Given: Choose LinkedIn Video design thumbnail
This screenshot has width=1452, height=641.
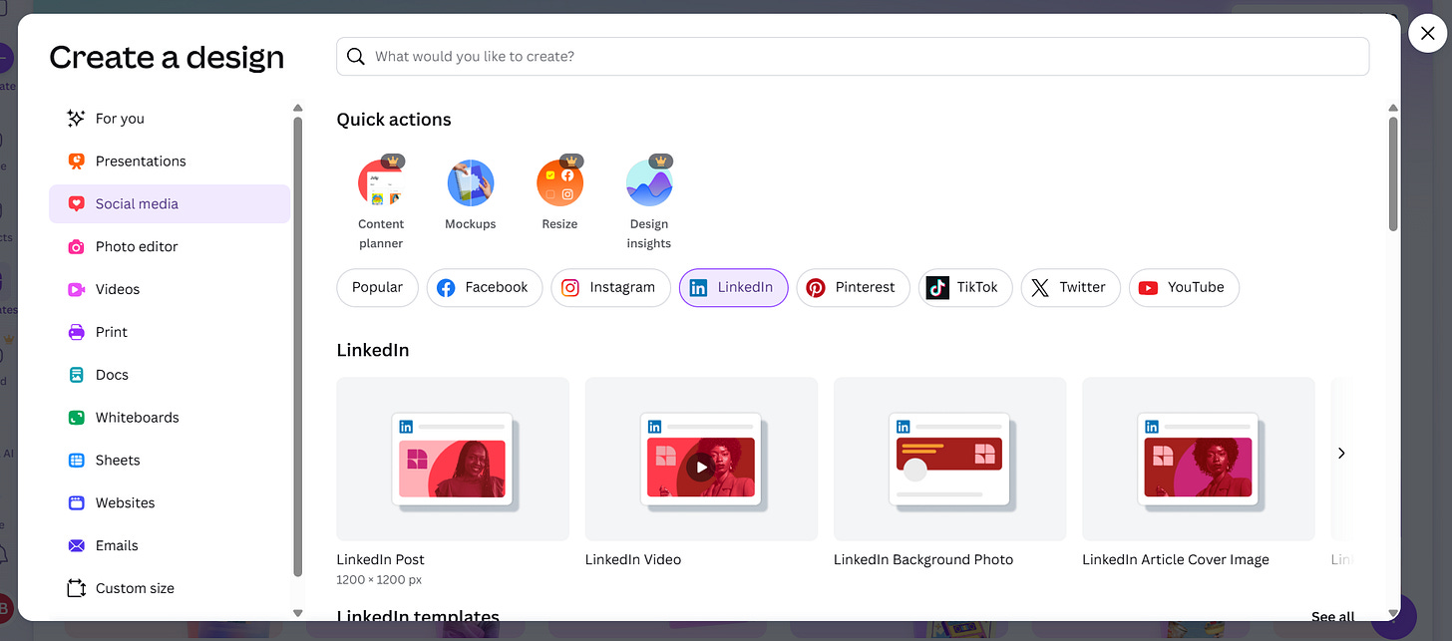Looking at the screenshot, I should (x=701, y=459).
